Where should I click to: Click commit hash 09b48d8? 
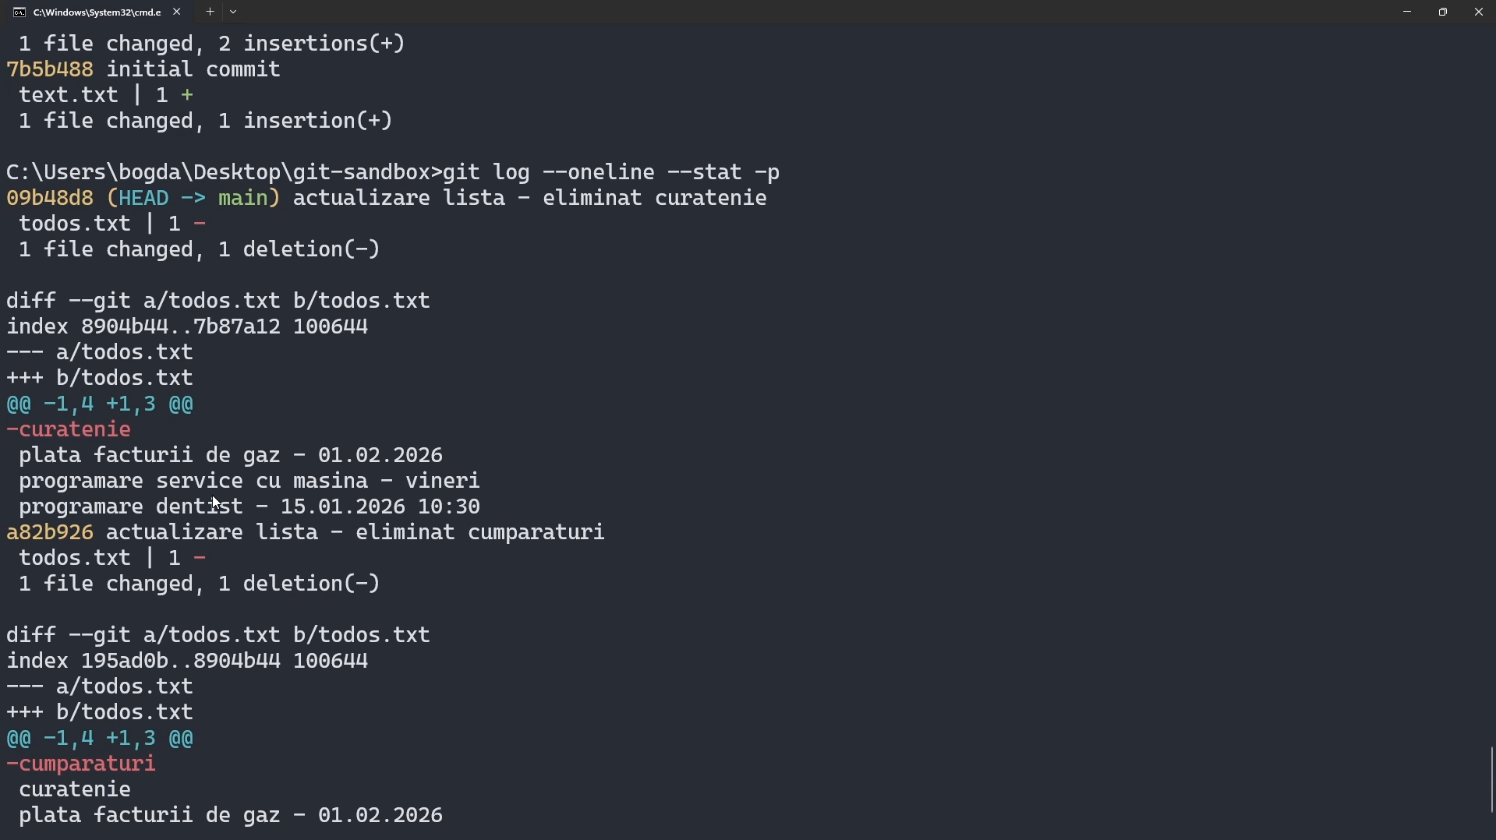coord(50,198)
